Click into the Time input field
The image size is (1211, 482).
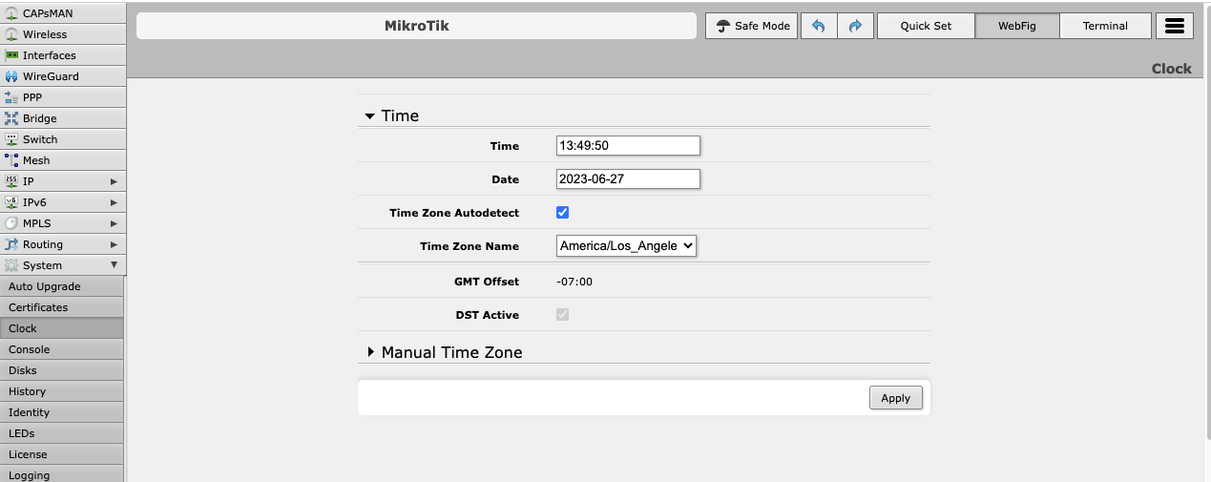click(628, 145)
